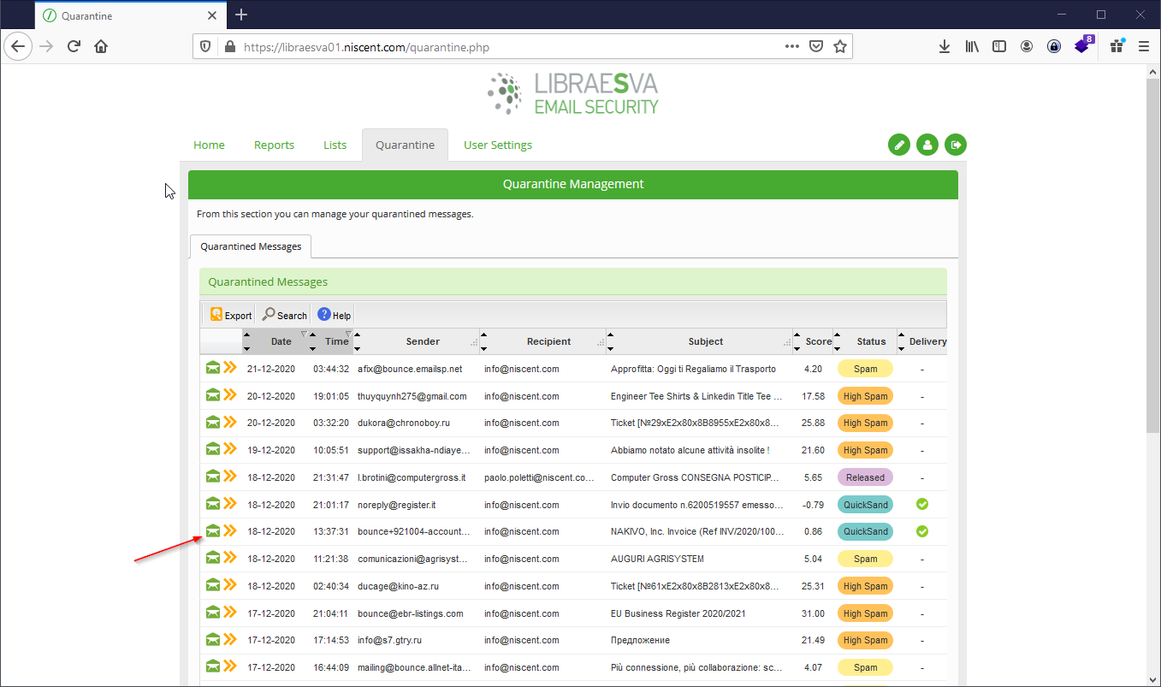Screen dimensions: 1161x687
Task: Sort by the Date column header
Action: [x=281, y=341]
